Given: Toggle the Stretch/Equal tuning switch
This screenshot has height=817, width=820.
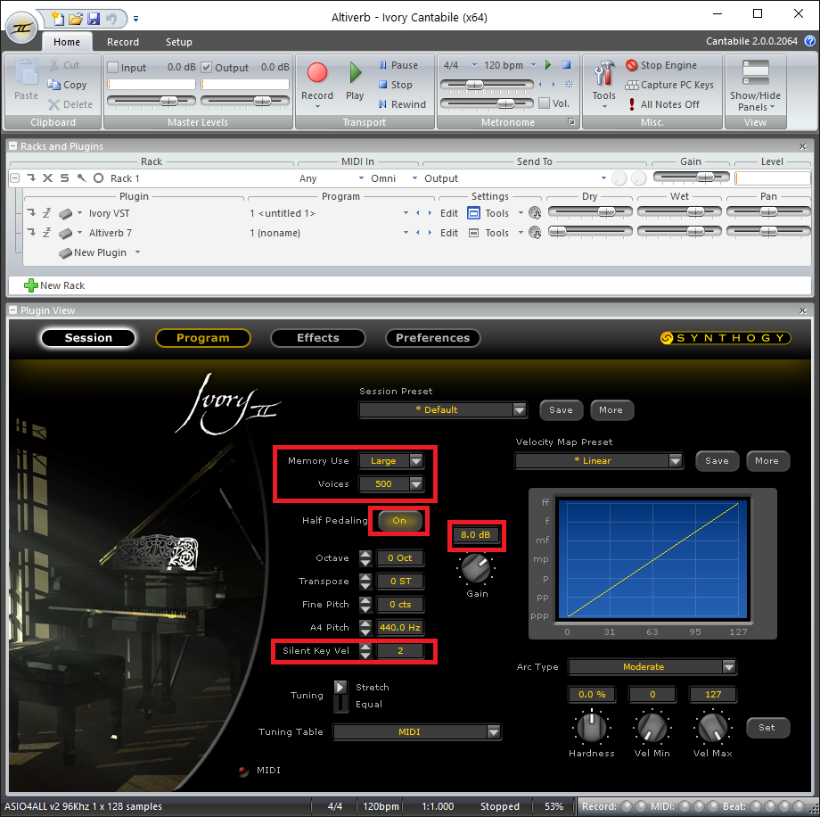Looking at the screenshot, I should [340, 696].
